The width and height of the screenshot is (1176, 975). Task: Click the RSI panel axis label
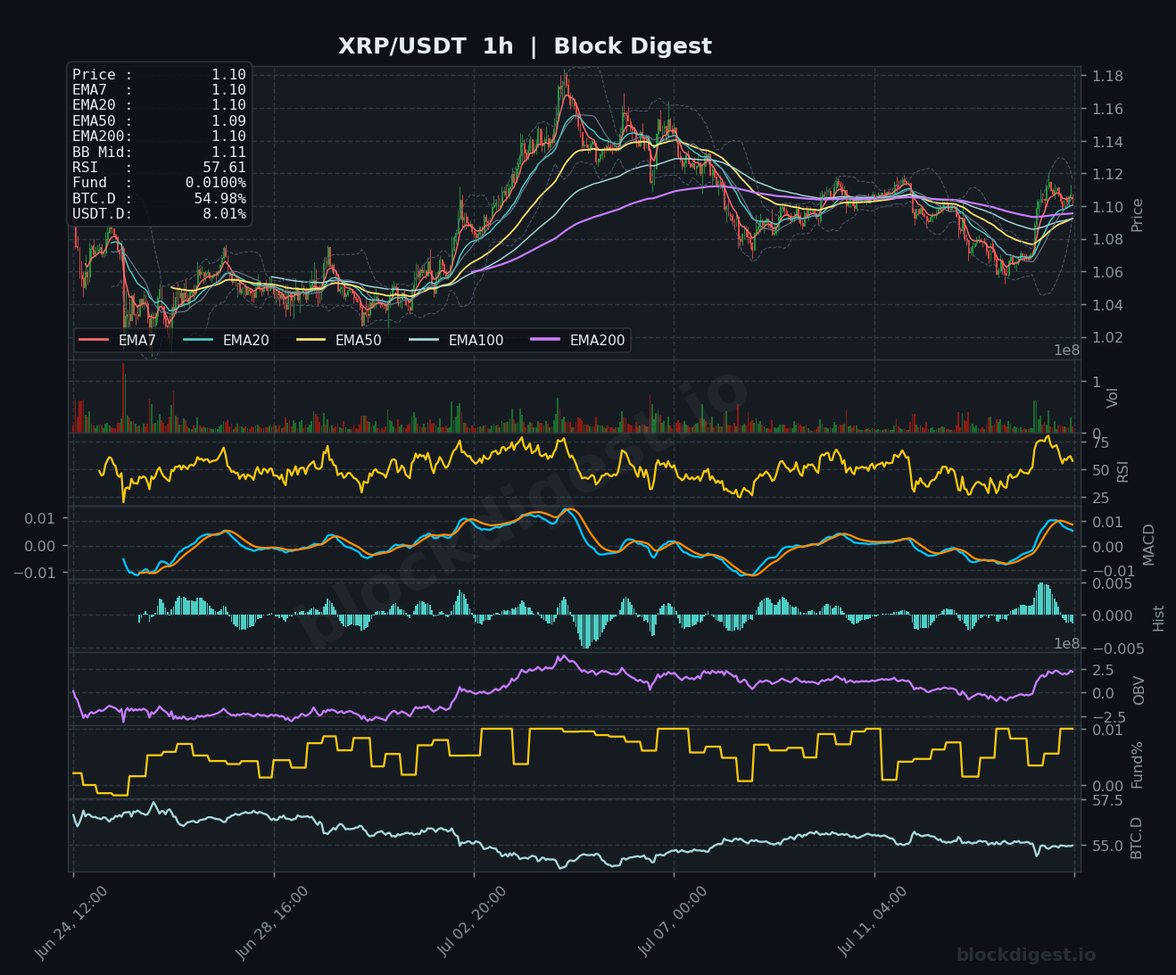point(1122,471)
